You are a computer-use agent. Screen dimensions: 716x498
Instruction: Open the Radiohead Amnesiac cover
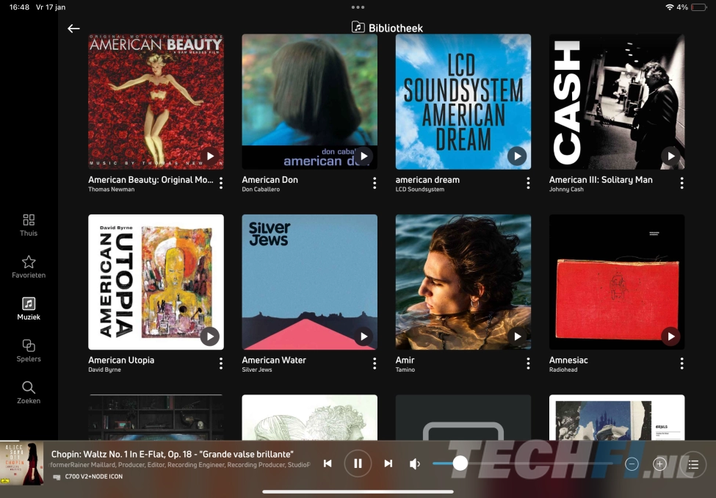point(617,282)
